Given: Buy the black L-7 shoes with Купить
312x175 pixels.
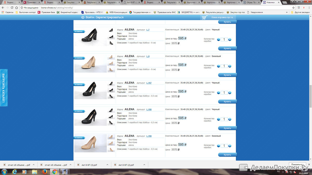Looking at the screenshot, I should pyautogui.click(x=227, y=48).
